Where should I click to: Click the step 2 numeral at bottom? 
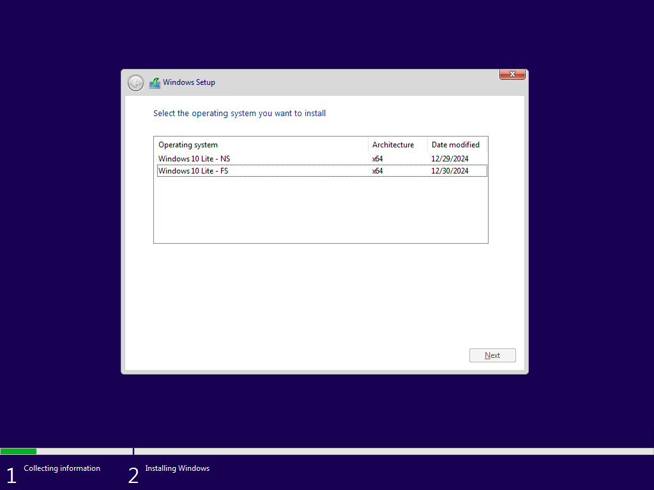tap(133, 475)
